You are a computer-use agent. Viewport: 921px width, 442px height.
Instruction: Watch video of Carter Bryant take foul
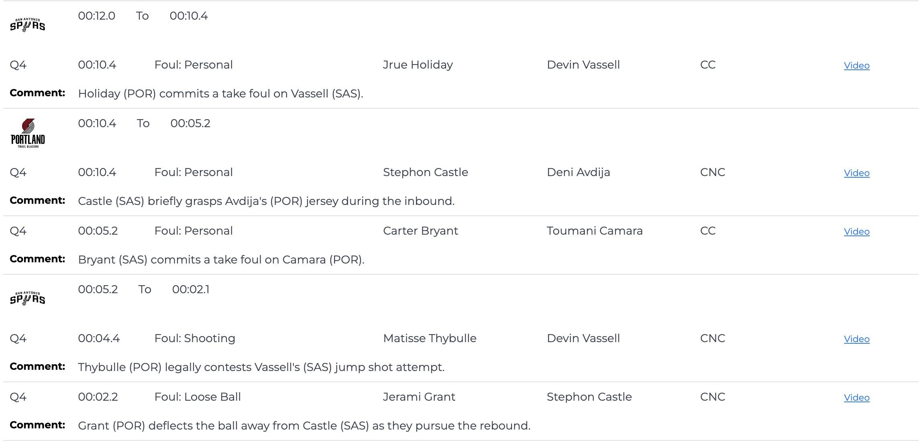(856, 231)
